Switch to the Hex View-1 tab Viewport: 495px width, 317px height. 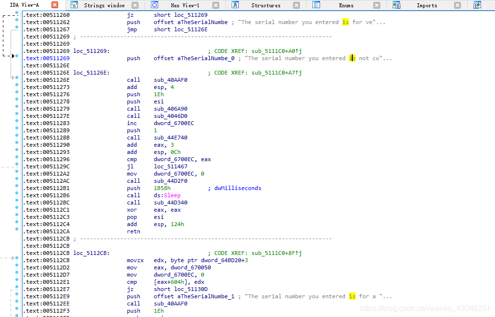tap(185, 5)
